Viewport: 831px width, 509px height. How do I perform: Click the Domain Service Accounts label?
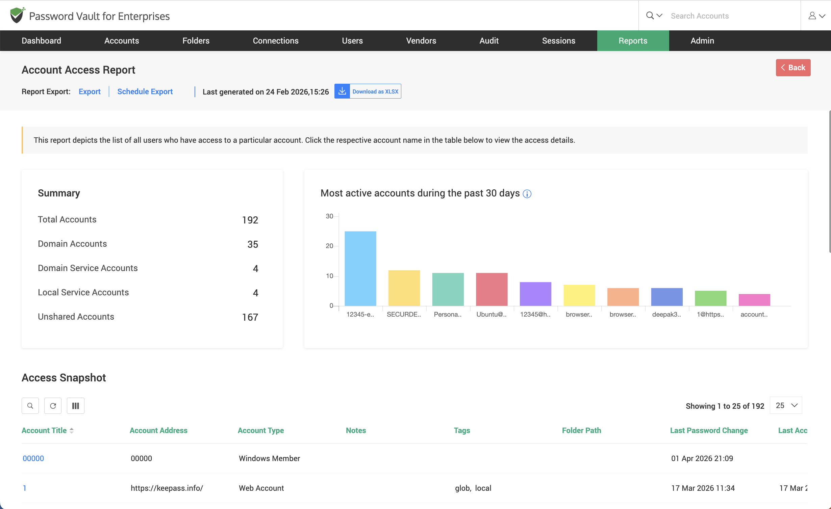point(88,268)
